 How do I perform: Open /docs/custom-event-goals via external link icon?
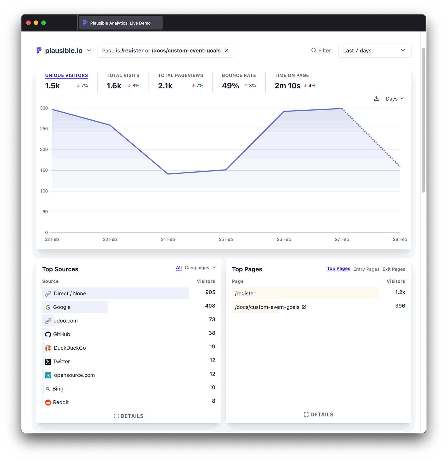(x=304, y=307)
